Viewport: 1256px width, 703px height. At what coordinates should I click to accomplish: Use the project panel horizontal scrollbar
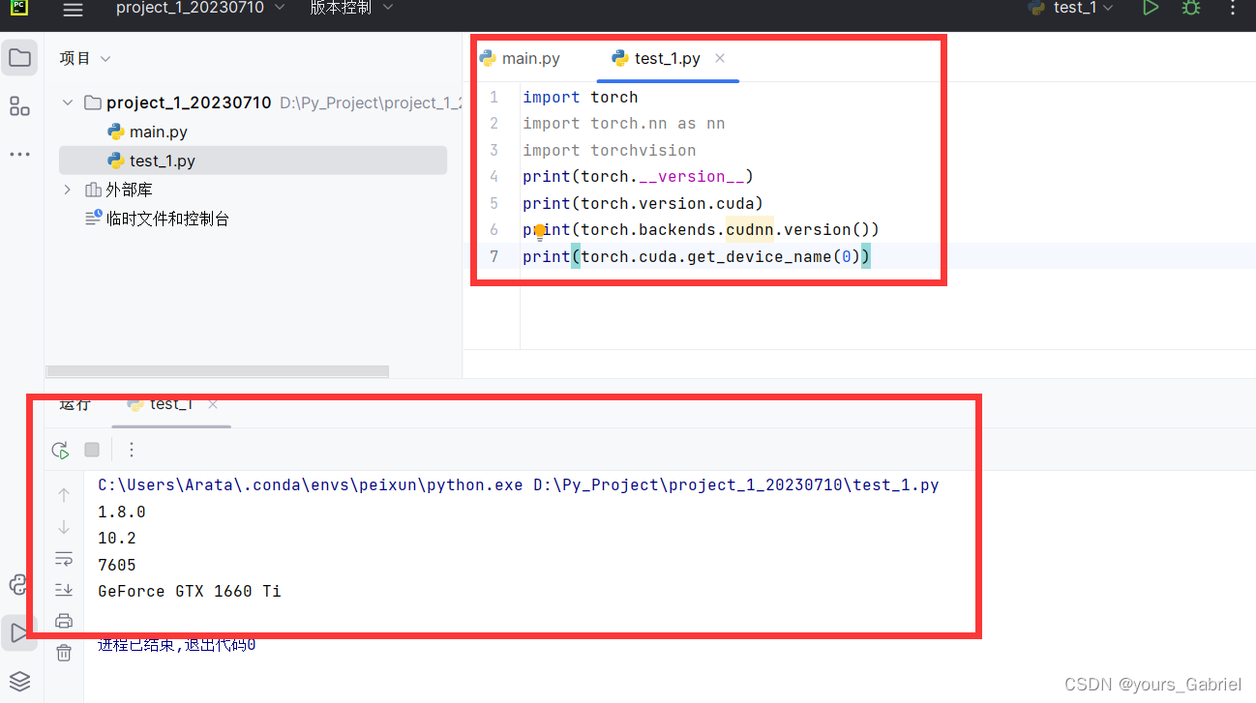pos(218,371)
